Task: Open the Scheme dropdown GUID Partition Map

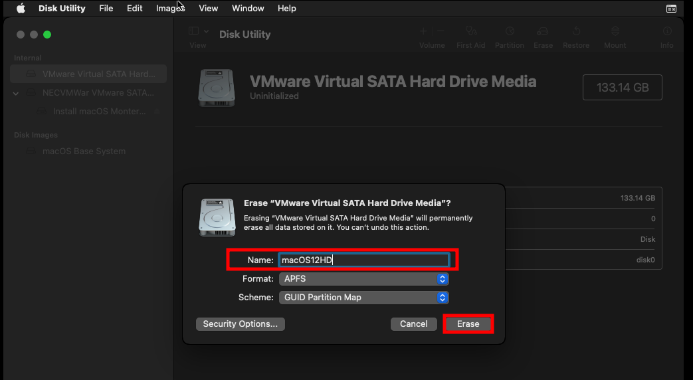Action: 363,298
